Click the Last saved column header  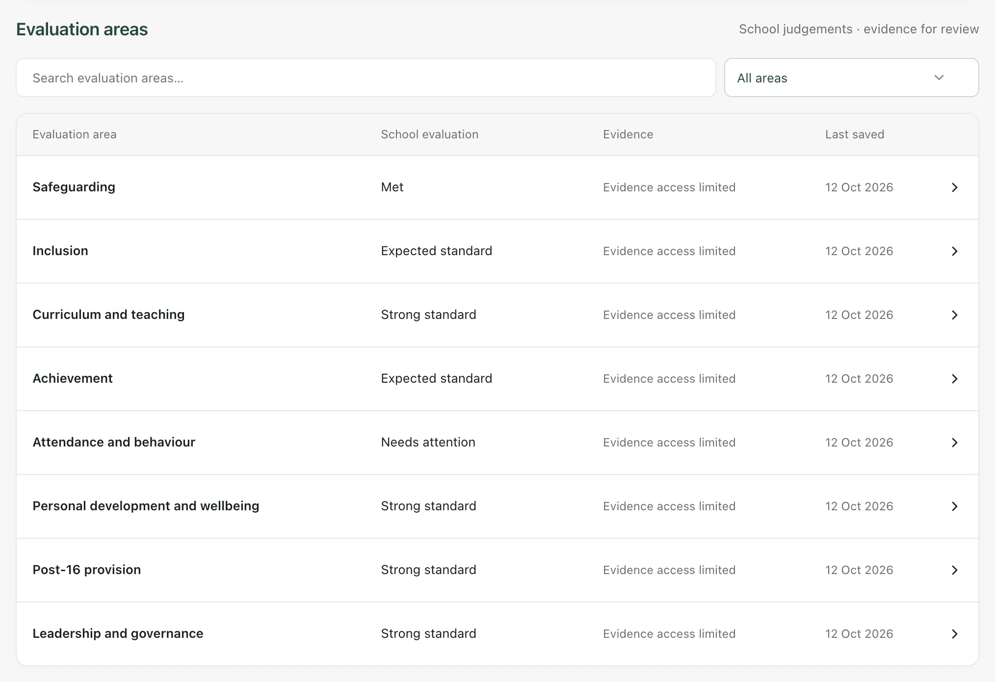(x=855, y=134)
